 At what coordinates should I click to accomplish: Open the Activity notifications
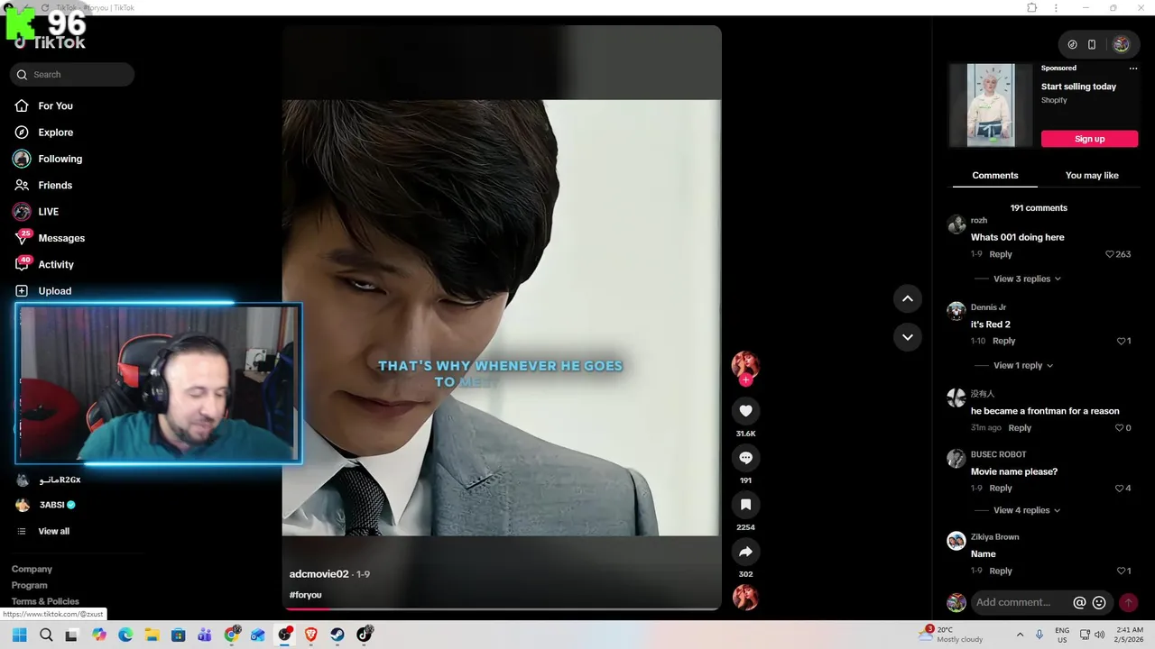click(56, 264)
